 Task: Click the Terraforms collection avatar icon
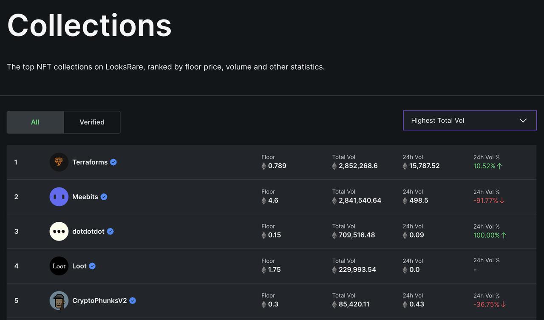[x=59, y=162]
